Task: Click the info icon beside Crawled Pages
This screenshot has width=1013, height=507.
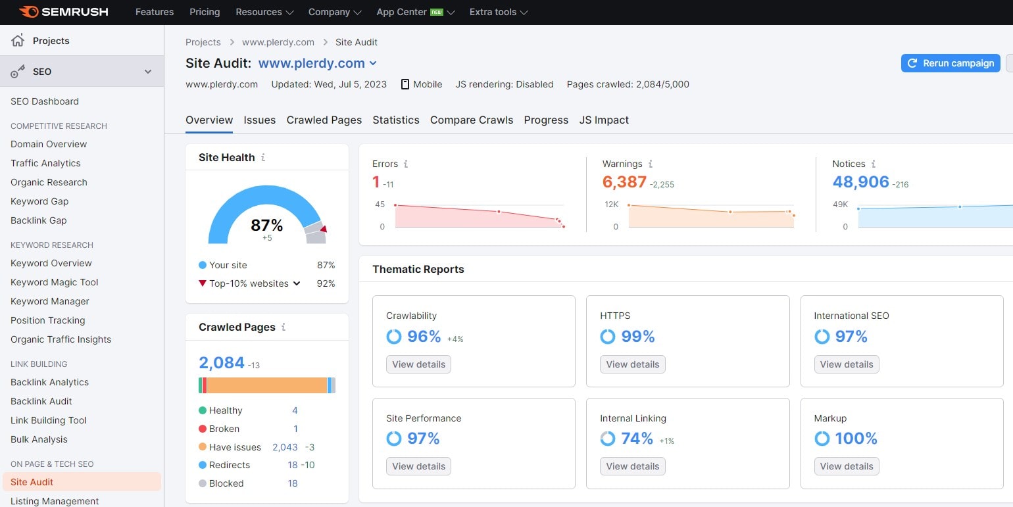Action: tap(284, 327)
